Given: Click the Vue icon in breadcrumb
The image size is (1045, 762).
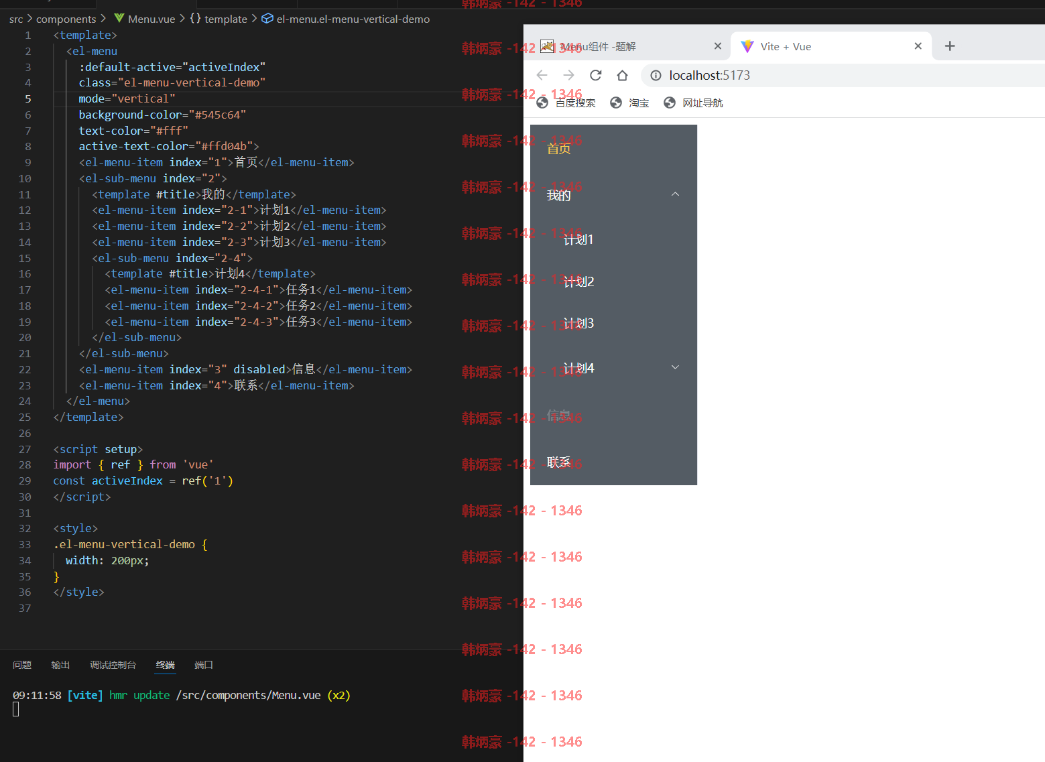Looking at the screenshot, I should click(x=119, y=19).
